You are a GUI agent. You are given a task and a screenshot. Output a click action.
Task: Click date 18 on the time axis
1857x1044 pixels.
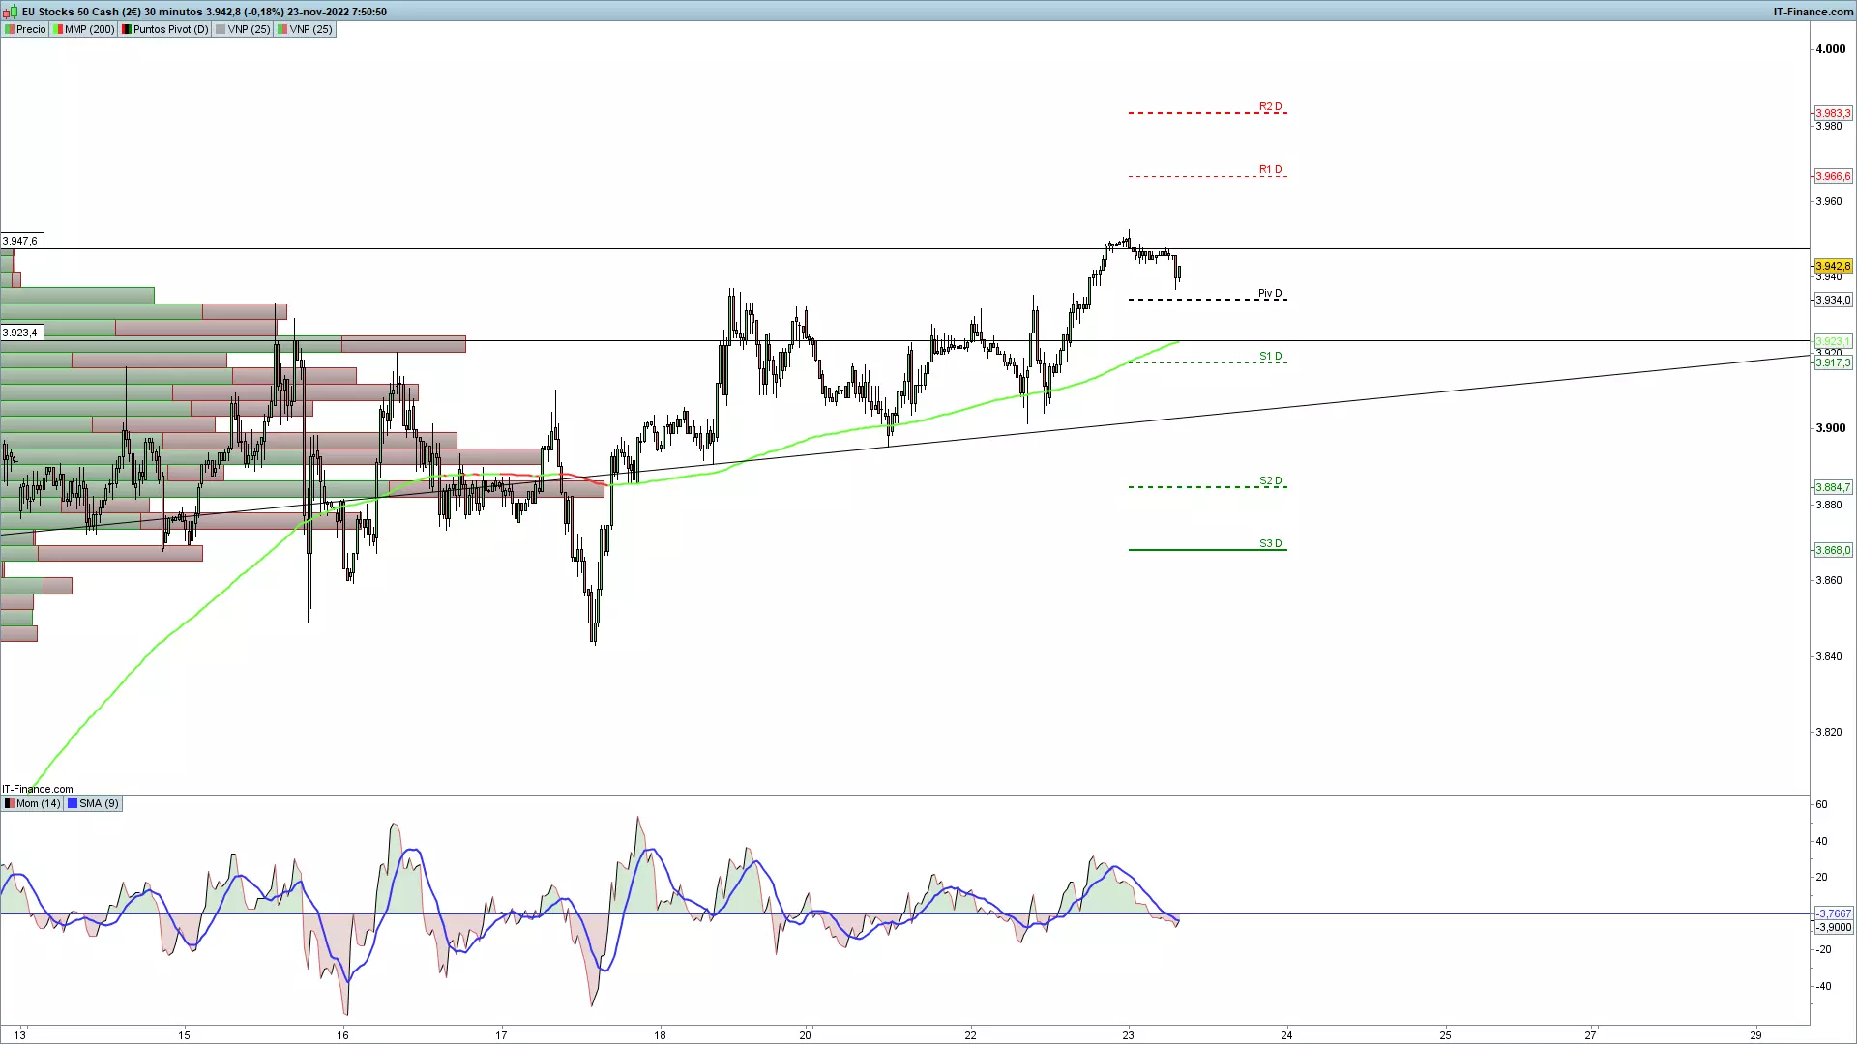pyautogui.click(x=660, y=1035)
